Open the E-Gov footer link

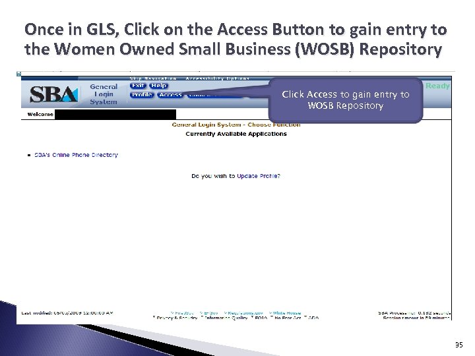pyautogui.click(x=210, y=312)
